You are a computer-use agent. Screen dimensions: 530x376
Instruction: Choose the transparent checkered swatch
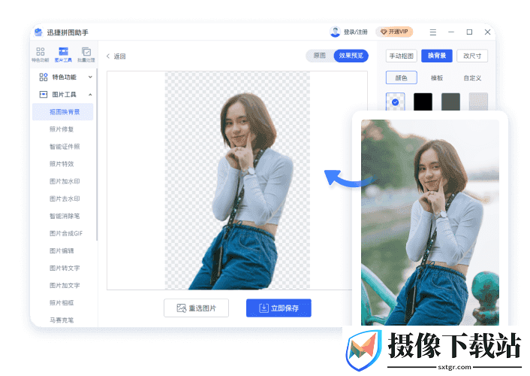(x=395, y=102)
